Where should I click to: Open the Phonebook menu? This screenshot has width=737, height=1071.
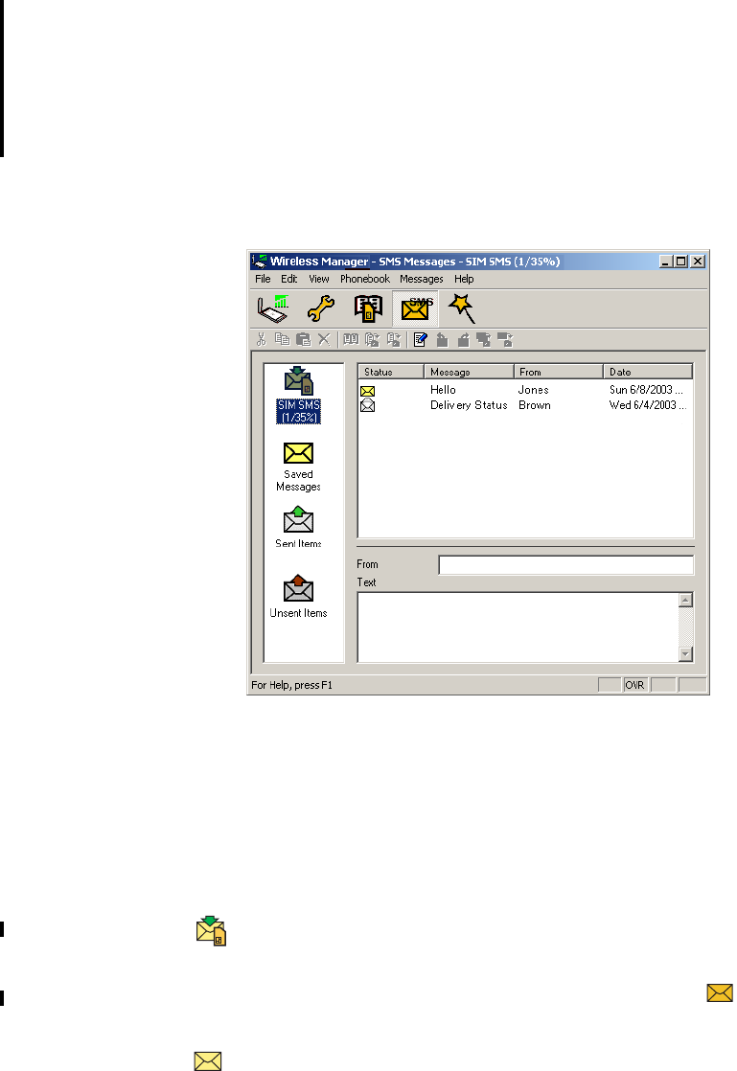click(365, 279)
